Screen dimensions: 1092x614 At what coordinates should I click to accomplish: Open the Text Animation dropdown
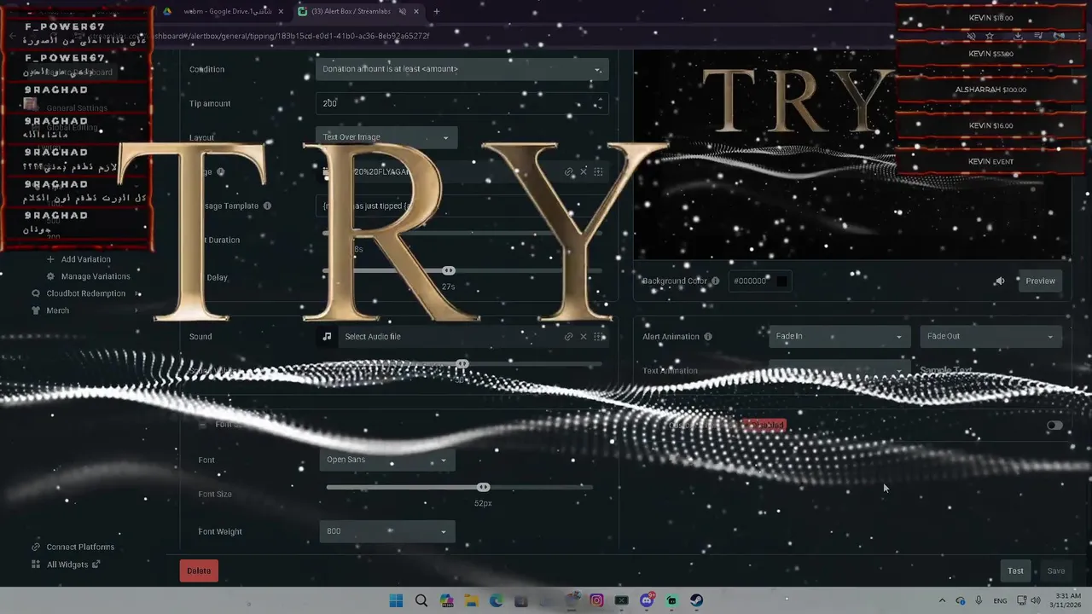coord(839,371)
